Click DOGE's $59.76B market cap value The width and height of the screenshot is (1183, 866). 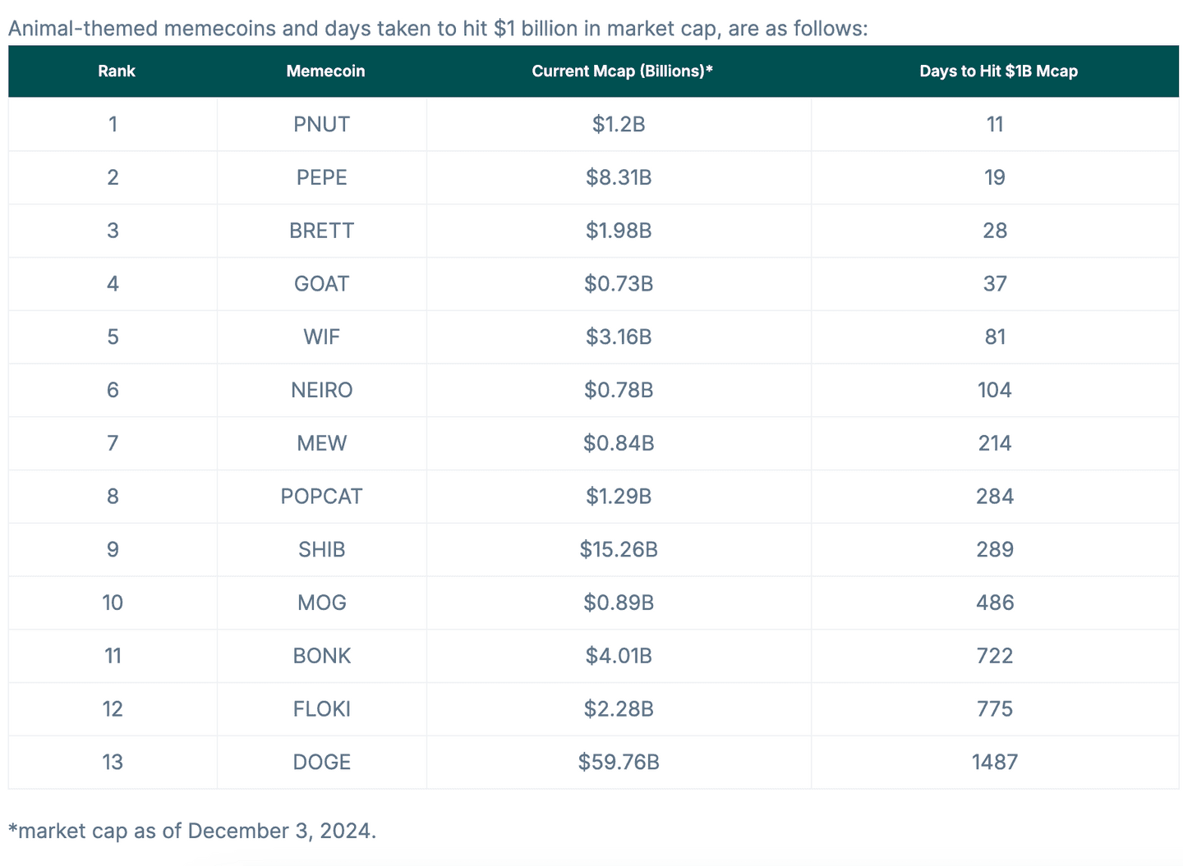click(619, 763)
